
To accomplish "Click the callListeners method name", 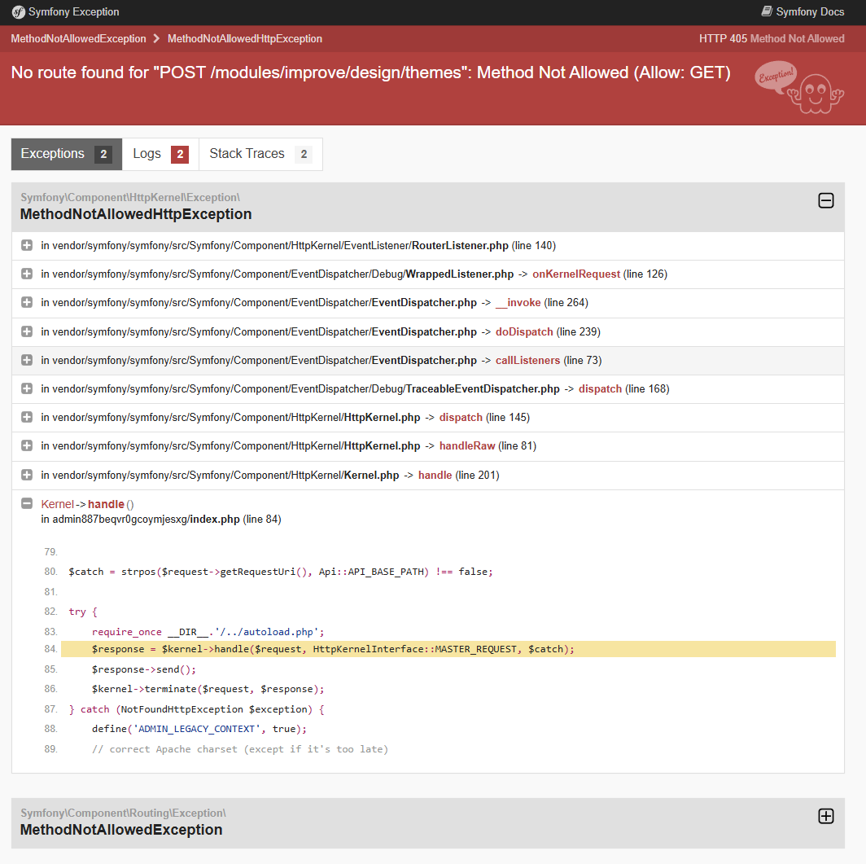I will pyautogui.click(x=527, y=360).
